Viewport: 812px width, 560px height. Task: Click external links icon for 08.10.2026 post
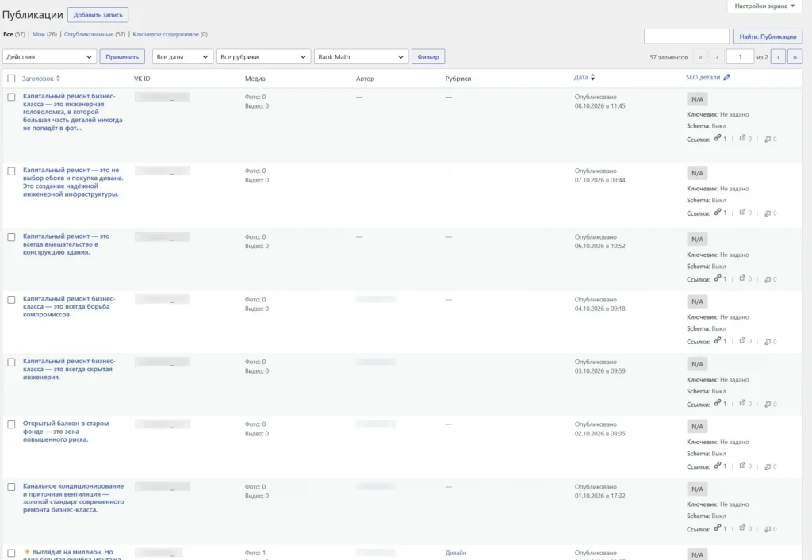pyautogui.click(x=742, y=138)
